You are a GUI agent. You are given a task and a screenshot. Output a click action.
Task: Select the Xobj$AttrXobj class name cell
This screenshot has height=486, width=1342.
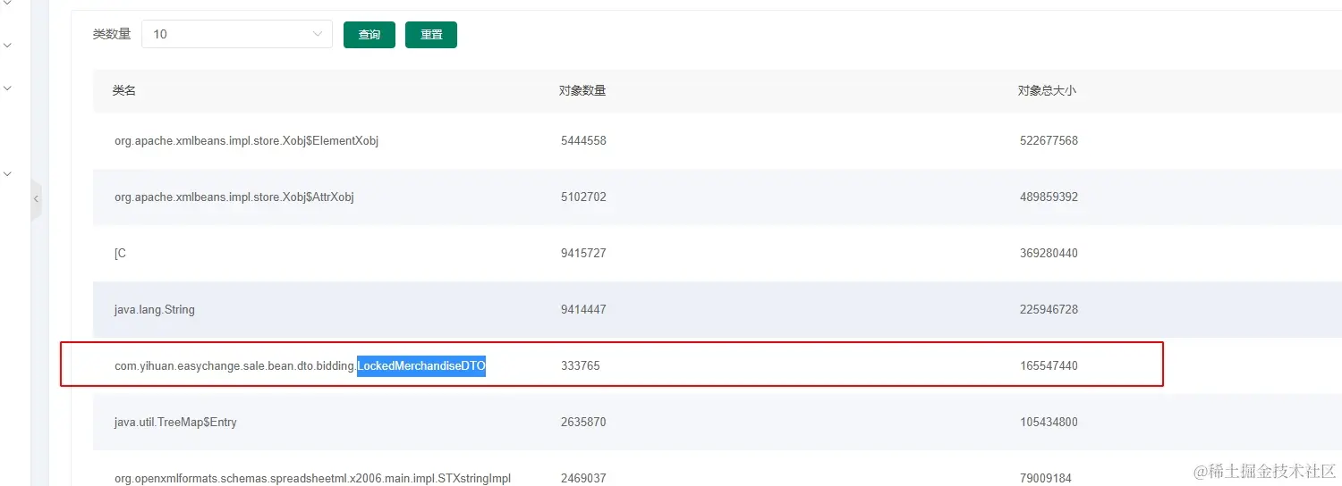pyautogui.click(x=234, y=197)
